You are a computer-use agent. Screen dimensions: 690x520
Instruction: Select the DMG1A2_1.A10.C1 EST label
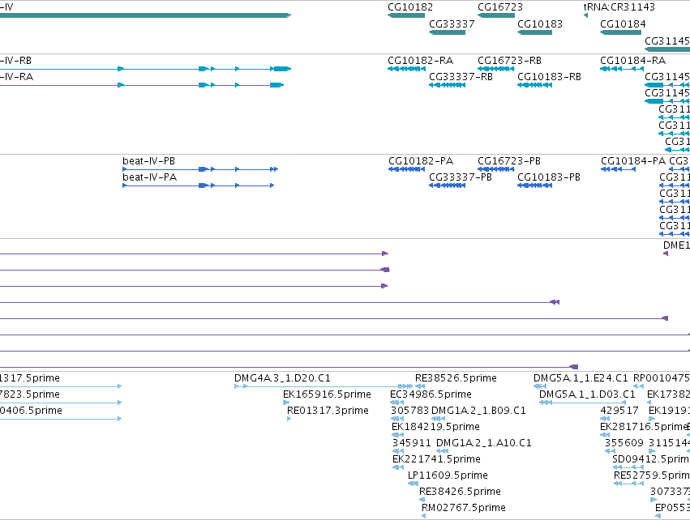click(484, 443)
